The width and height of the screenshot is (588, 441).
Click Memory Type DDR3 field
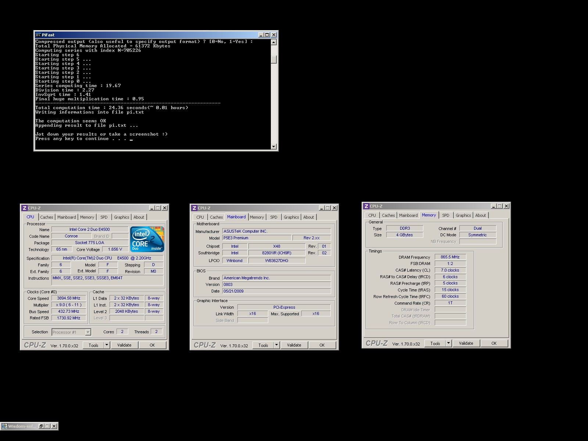tap(405, 228)
